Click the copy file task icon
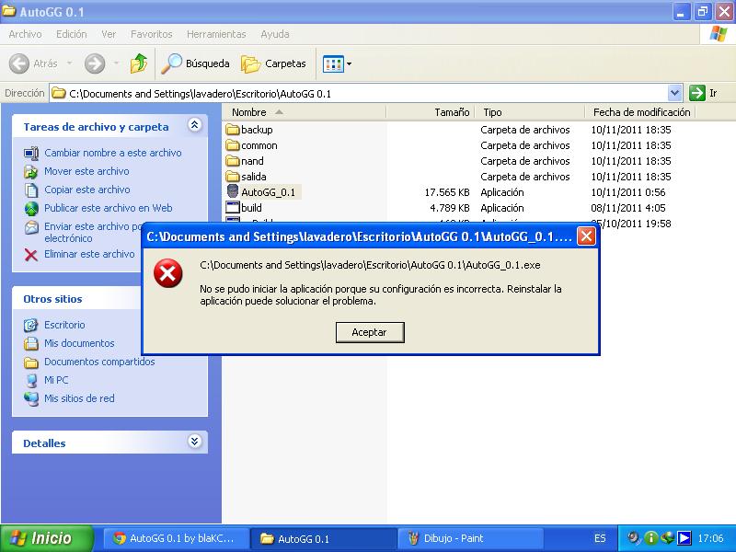Image resolution: width=736 pixels, height=552 pixels. (x=31, y=190)
